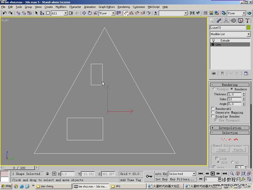Open the Modifier List dropdown
The image size is (253, 190).
click(x=248, y=34)
